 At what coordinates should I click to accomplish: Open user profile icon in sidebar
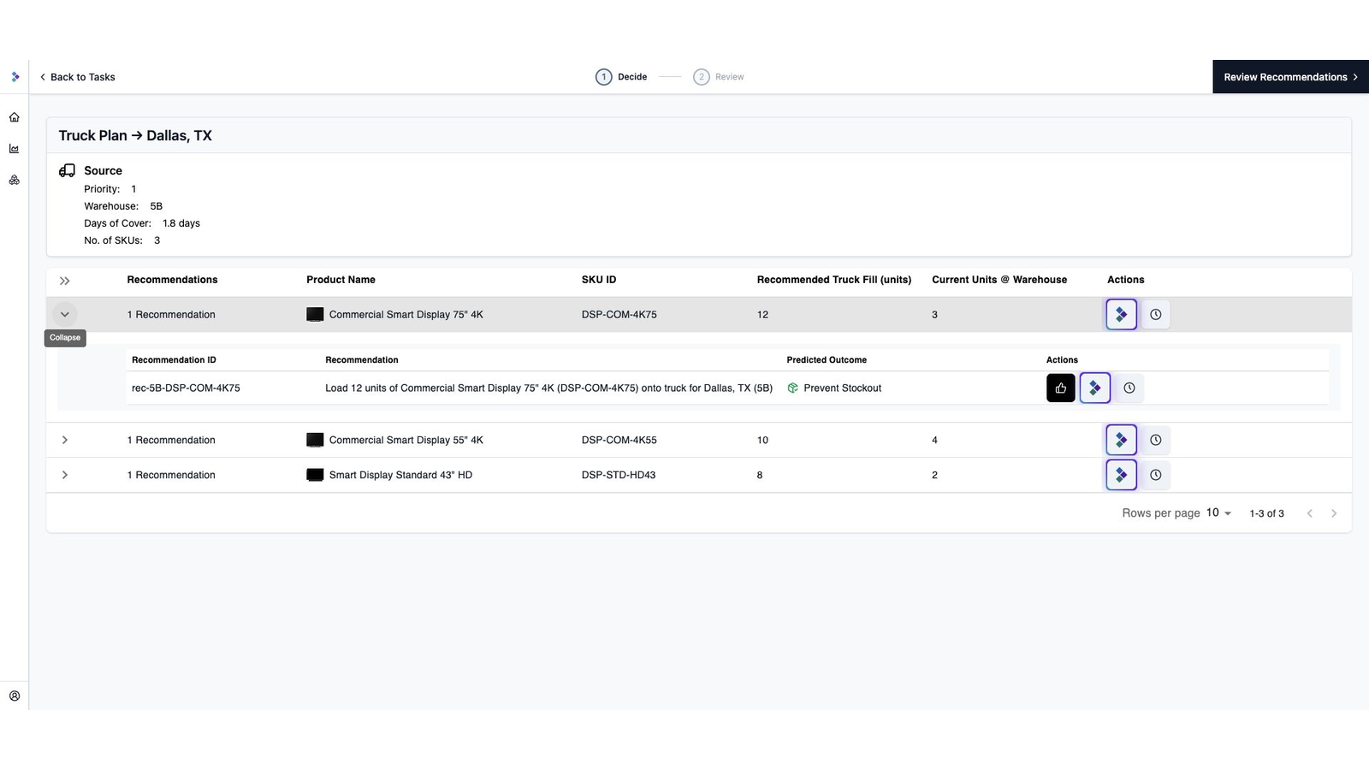click(15, 696)
